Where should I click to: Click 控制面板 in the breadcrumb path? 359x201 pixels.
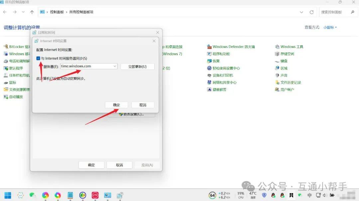(x=57, y=12)
